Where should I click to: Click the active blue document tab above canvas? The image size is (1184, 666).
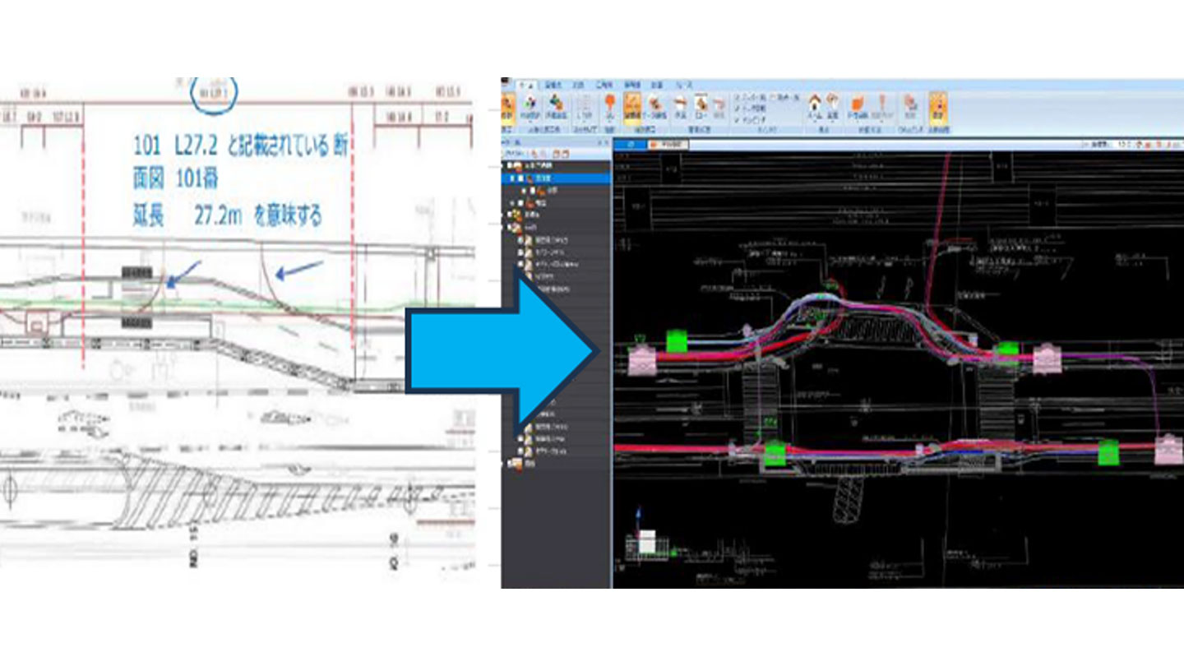[x=631, y=145]
